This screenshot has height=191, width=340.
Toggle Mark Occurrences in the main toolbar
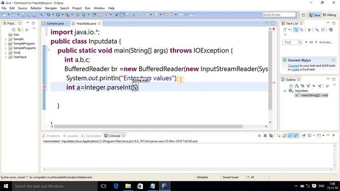[123, 15]
